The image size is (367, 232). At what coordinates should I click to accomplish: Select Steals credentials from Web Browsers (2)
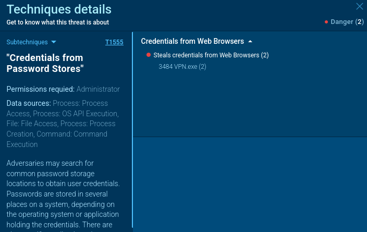tap(211, 55)
